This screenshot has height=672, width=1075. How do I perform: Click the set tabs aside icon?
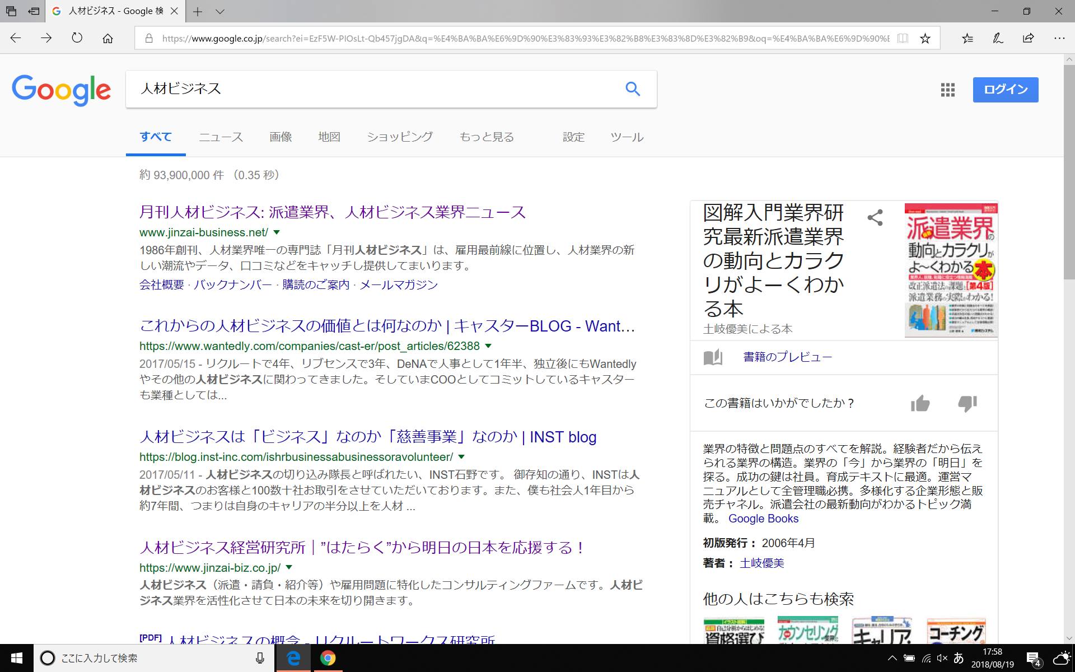point(34,11)
